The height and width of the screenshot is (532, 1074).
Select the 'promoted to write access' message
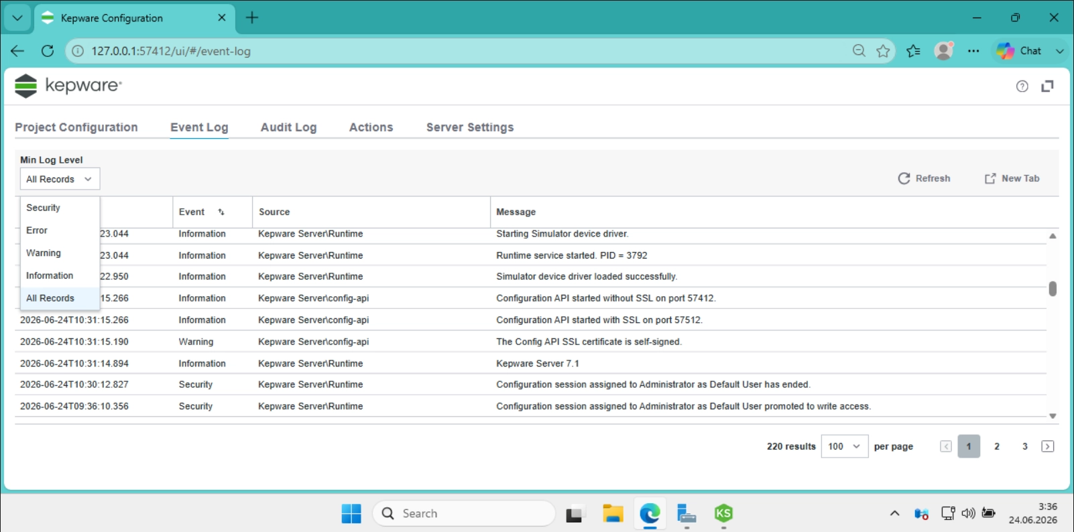684,406
